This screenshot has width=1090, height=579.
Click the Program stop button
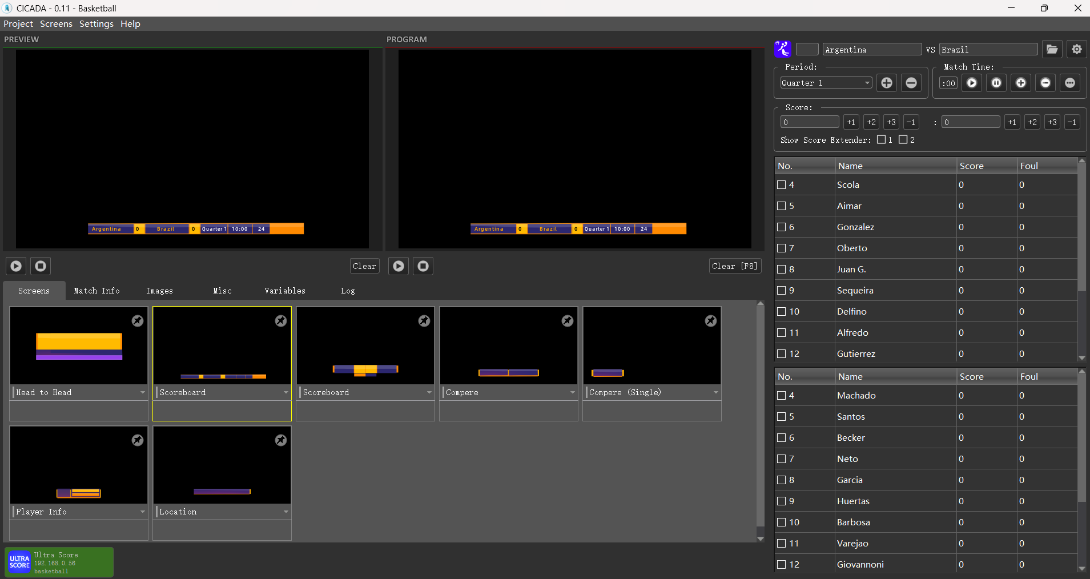click(x=423, y=266)
